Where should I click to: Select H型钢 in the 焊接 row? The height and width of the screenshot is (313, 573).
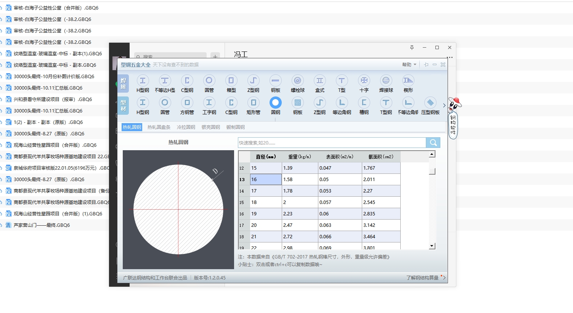[x=143, y=84]
